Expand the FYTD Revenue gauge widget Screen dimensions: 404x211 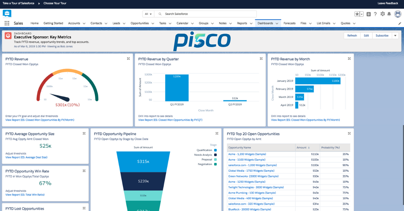(x=128, y=58)
